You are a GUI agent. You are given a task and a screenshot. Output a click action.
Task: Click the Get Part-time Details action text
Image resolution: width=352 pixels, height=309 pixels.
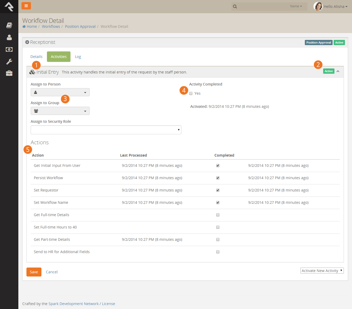52,239
